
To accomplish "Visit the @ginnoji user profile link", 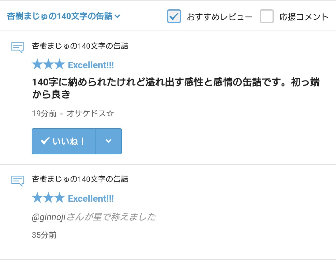I will (x=49, y=217).
